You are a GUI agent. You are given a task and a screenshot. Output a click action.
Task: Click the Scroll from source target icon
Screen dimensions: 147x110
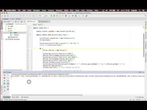tap(16, 22)
